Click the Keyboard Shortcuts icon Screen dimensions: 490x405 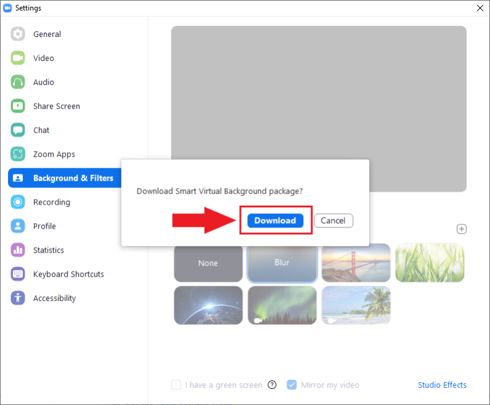point(18,274)
